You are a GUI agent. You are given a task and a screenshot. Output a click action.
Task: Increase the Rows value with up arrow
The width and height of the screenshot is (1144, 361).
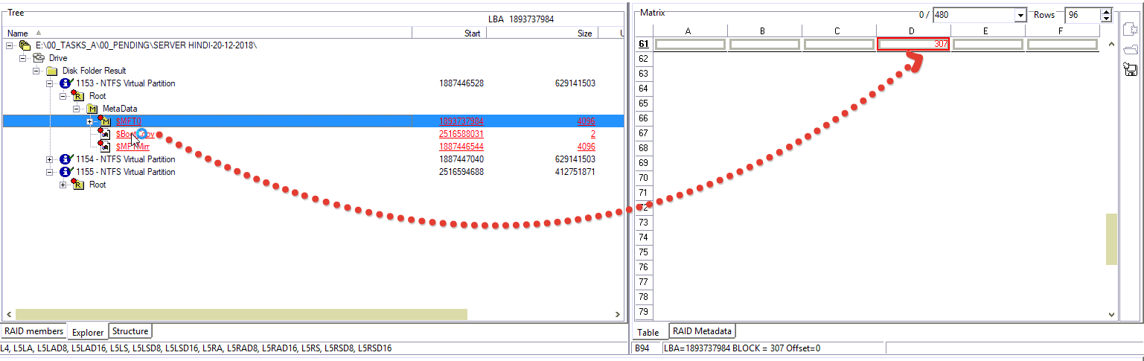1106,11
